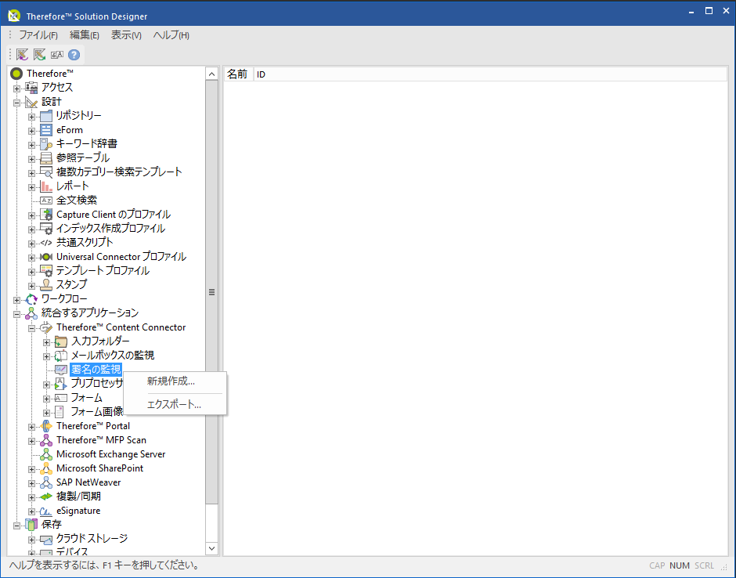736x578 pixels.
Task: Click the リポジトリー folder icon
Action: click(x=46, y=115)
